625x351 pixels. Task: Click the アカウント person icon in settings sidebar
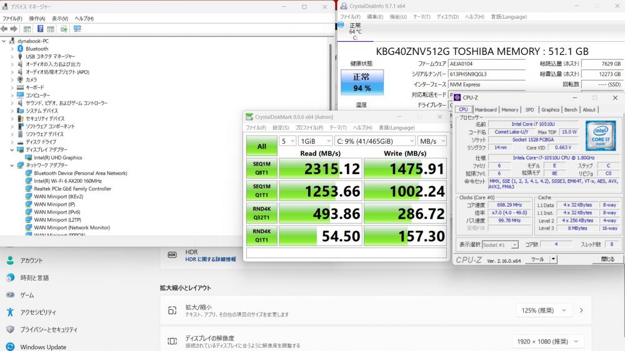point(11,260)
